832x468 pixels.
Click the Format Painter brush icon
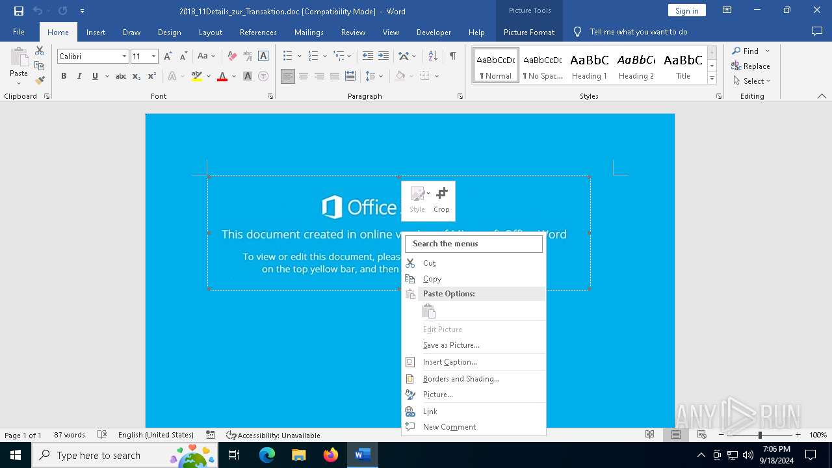(40, 81)
